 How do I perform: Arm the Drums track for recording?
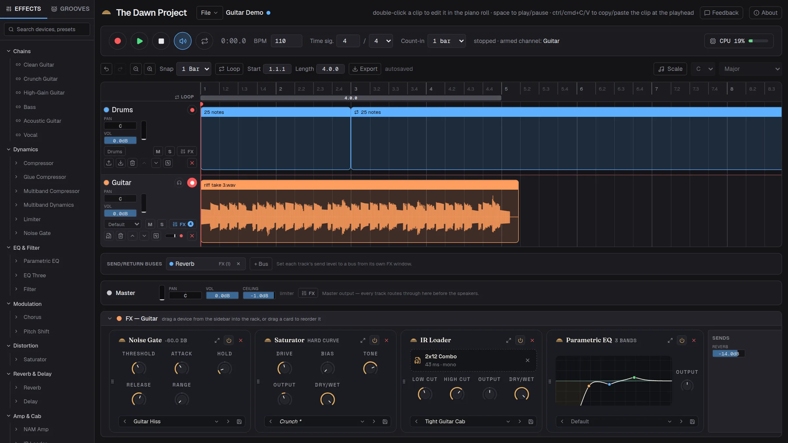coord(192,110)
